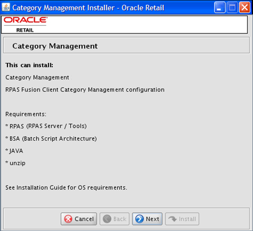Click the "* JAVA" requirement line
The image size is (253, 231).
pyautogui.click(x=14, y=151)
